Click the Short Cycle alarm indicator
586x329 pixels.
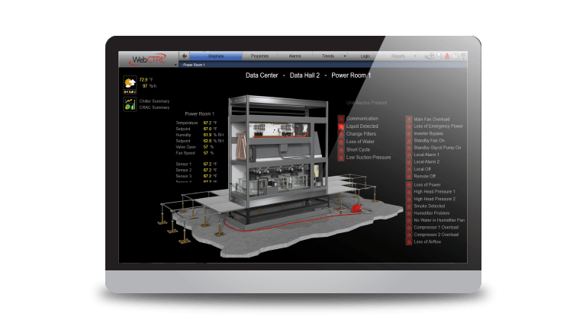341,149
